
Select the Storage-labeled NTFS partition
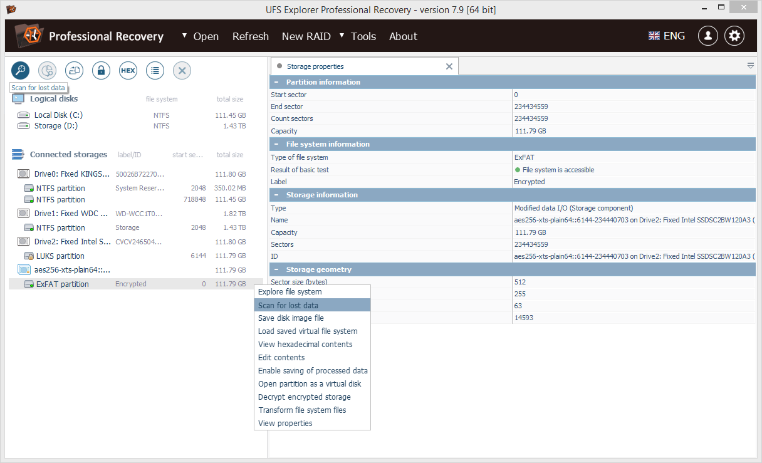tap(136, 227)
